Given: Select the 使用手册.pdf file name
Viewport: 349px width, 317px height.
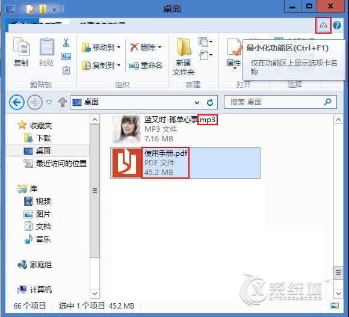Looking at the screenshot, I should [x=166, y=153].
